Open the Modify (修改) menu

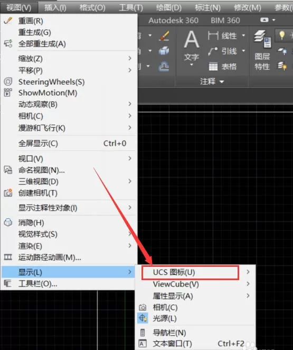point(248,7)
